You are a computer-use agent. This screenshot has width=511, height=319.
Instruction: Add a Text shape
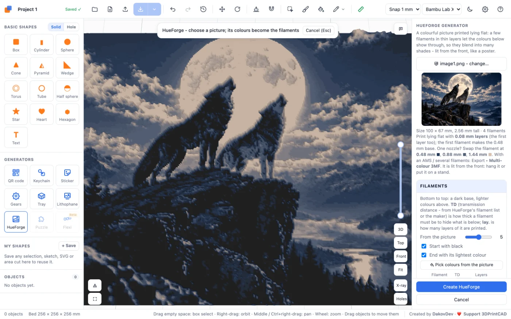pyautogui.click(x=16, y=137)
